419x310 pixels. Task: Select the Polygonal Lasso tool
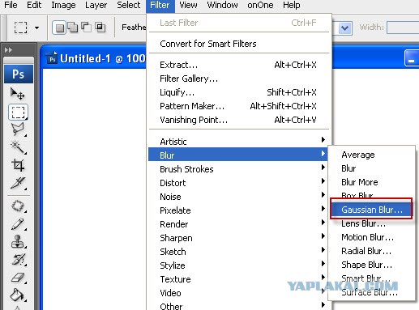click(18, 130)
